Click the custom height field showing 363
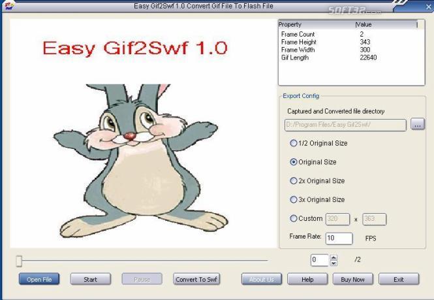This screenshot has height=300, width=434. (x=374, y=219)
